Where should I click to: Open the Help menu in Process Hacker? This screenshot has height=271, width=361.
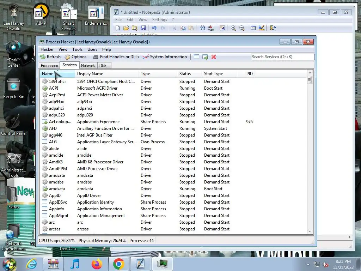106,49
